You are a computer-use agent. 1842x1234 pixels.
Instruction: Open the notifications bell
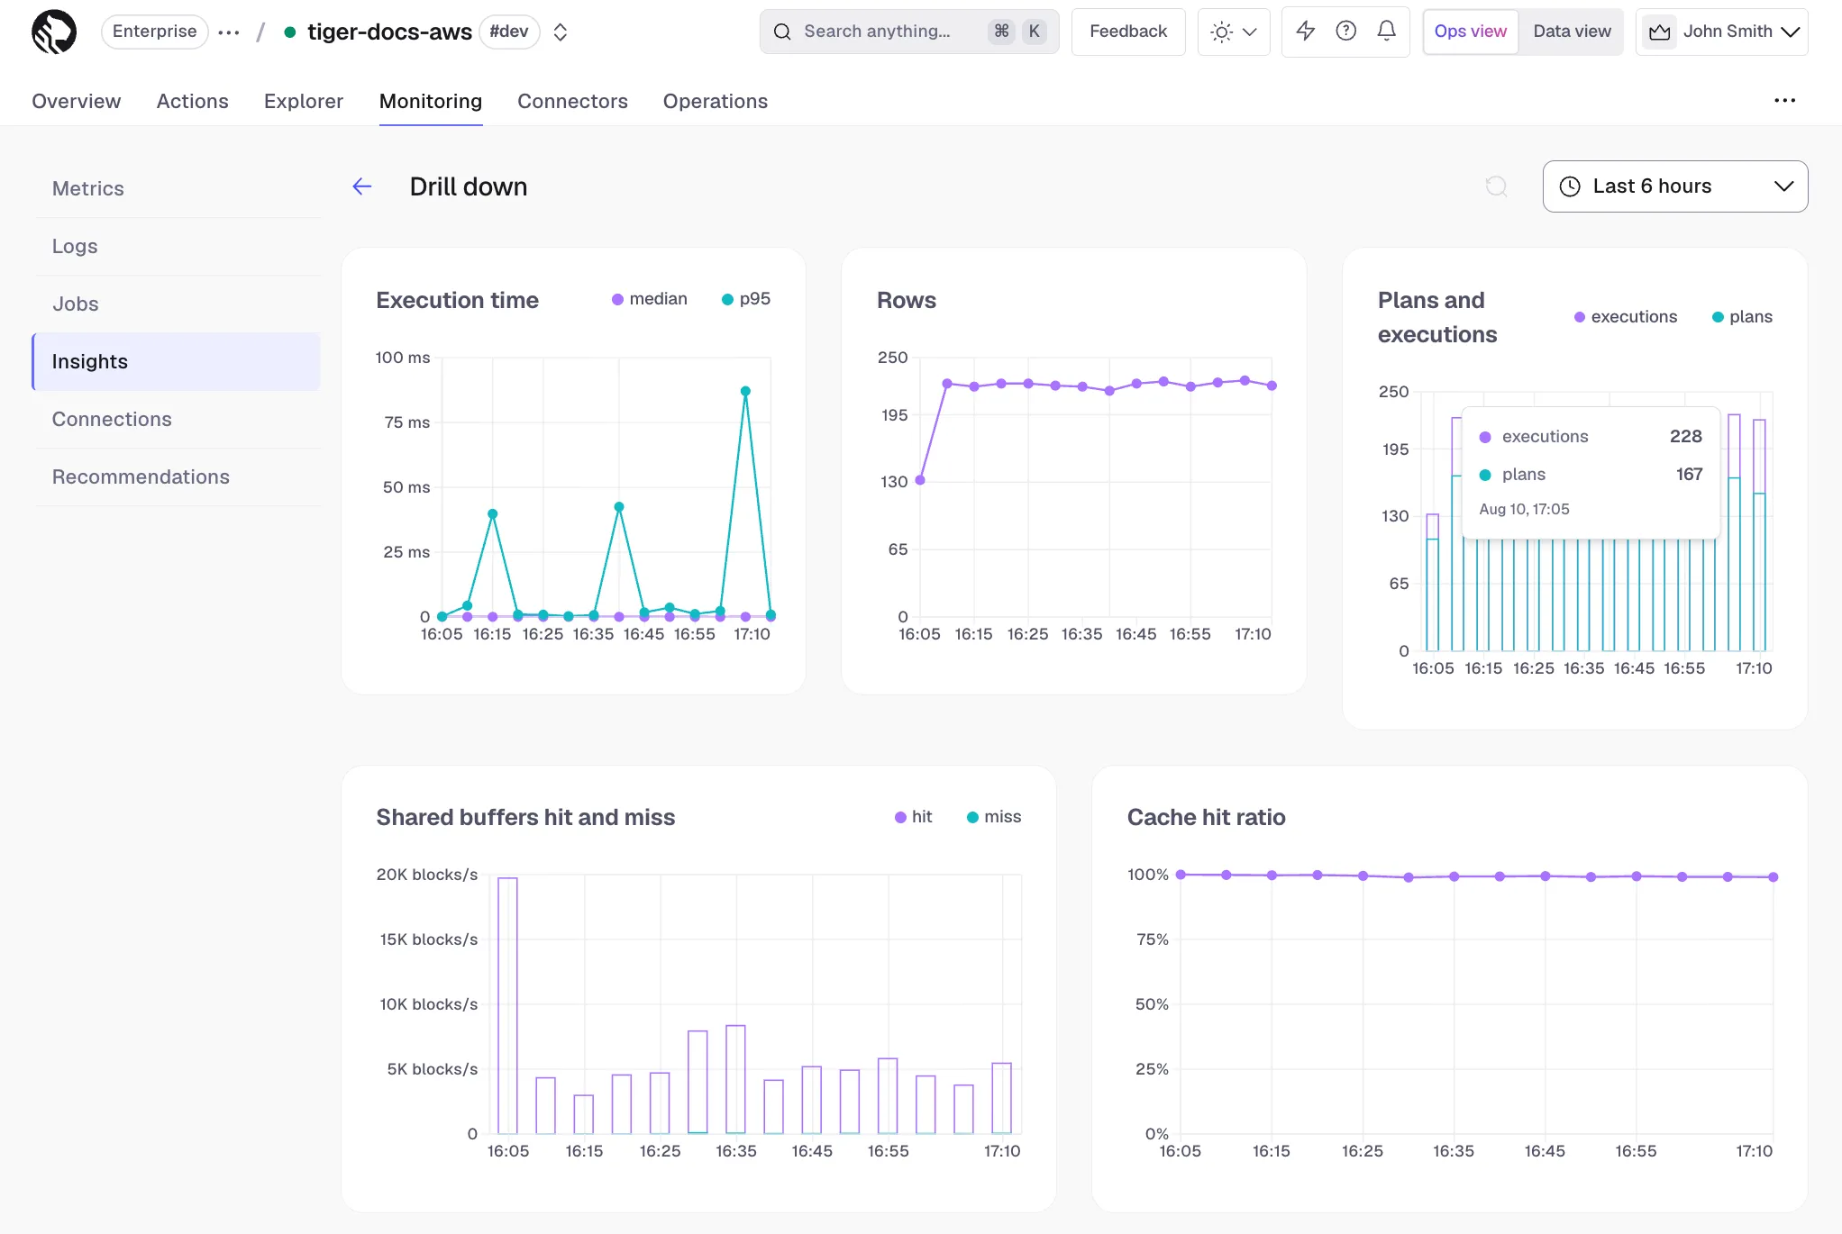click(1386, 32)
